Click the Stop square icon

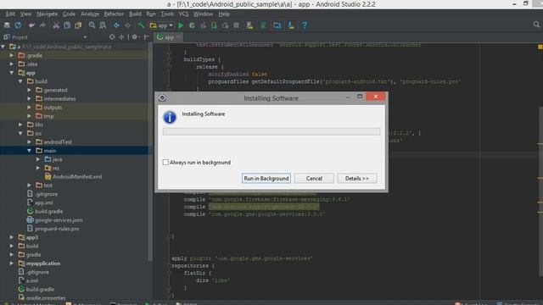coord(237,25)
